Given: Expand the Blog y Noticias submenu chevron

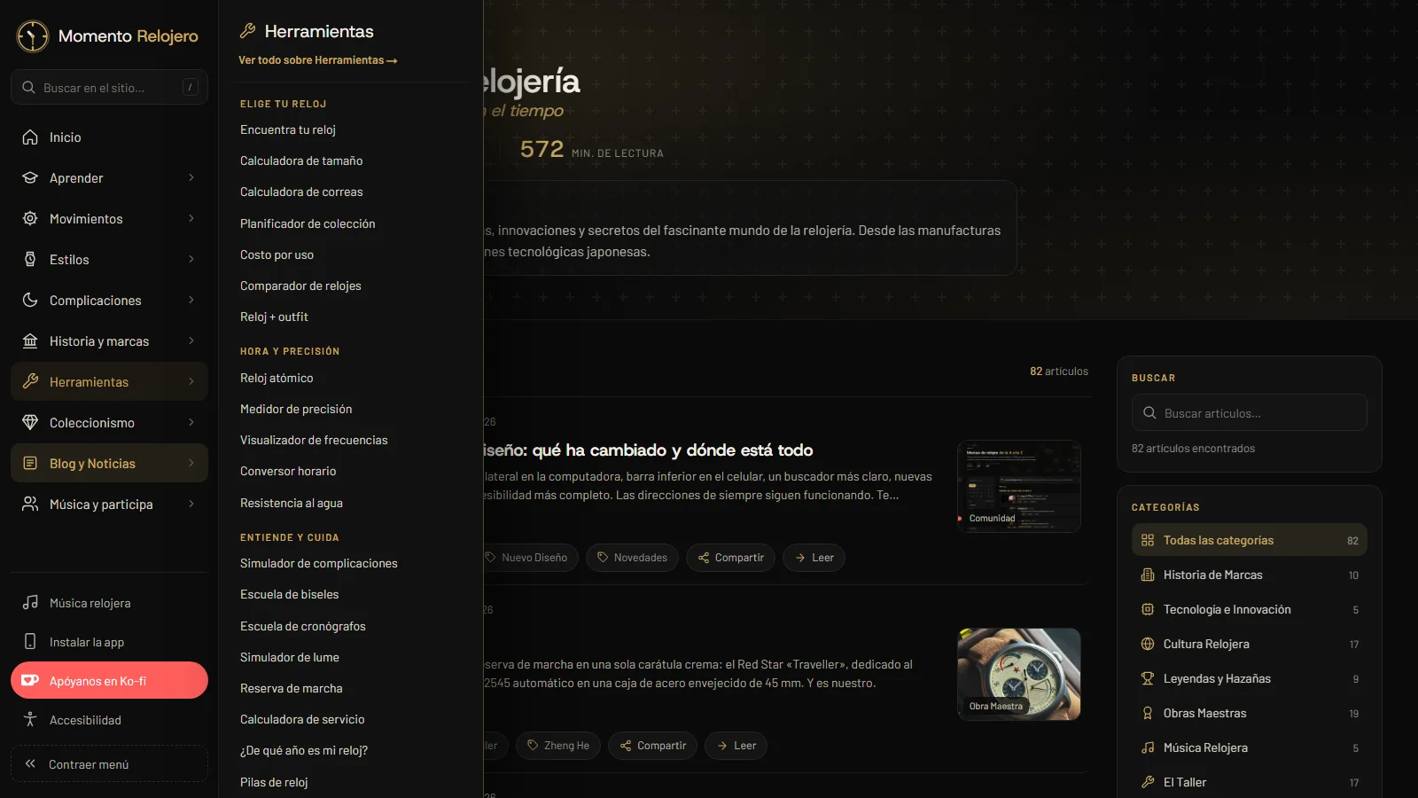Looking at the screenshot, I should 191,464.
